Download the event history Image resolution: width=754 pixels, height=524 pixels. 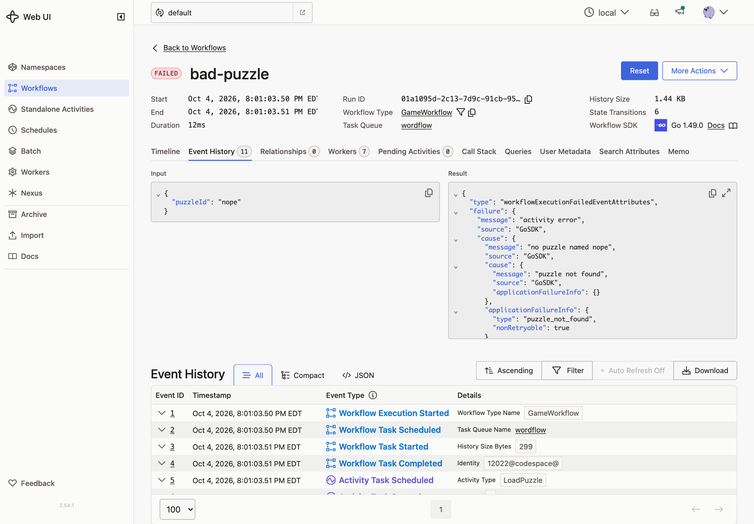[x=705, y=370]
